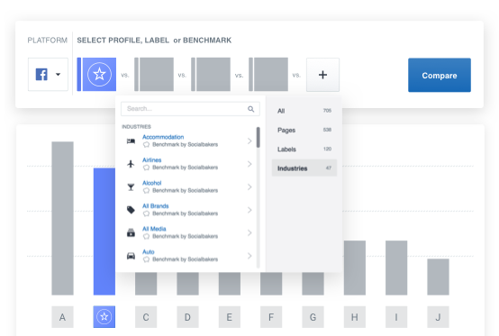Viewport: 499px width, 336px height.
Task: Click the F label under chart
Action: click(x=271, y=317)
